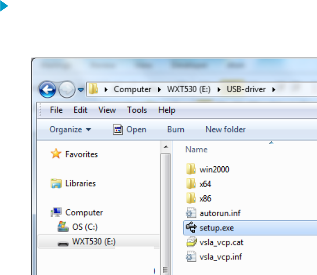Click Burn in the toolbar
Screen dimensions: 317x275
[x=176, y=129]
